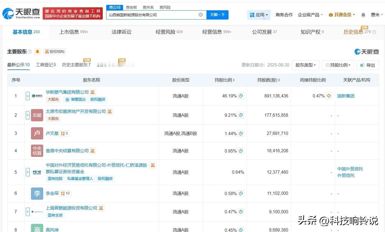Open the 国新集团 related organization link
Image resolution: width=385 pixels, height=232 pixels.
coord(346,96)
